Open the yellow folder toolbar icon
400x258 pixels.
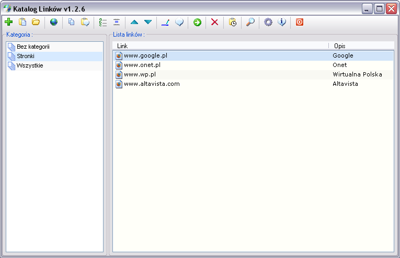click(x=36, y=22)
